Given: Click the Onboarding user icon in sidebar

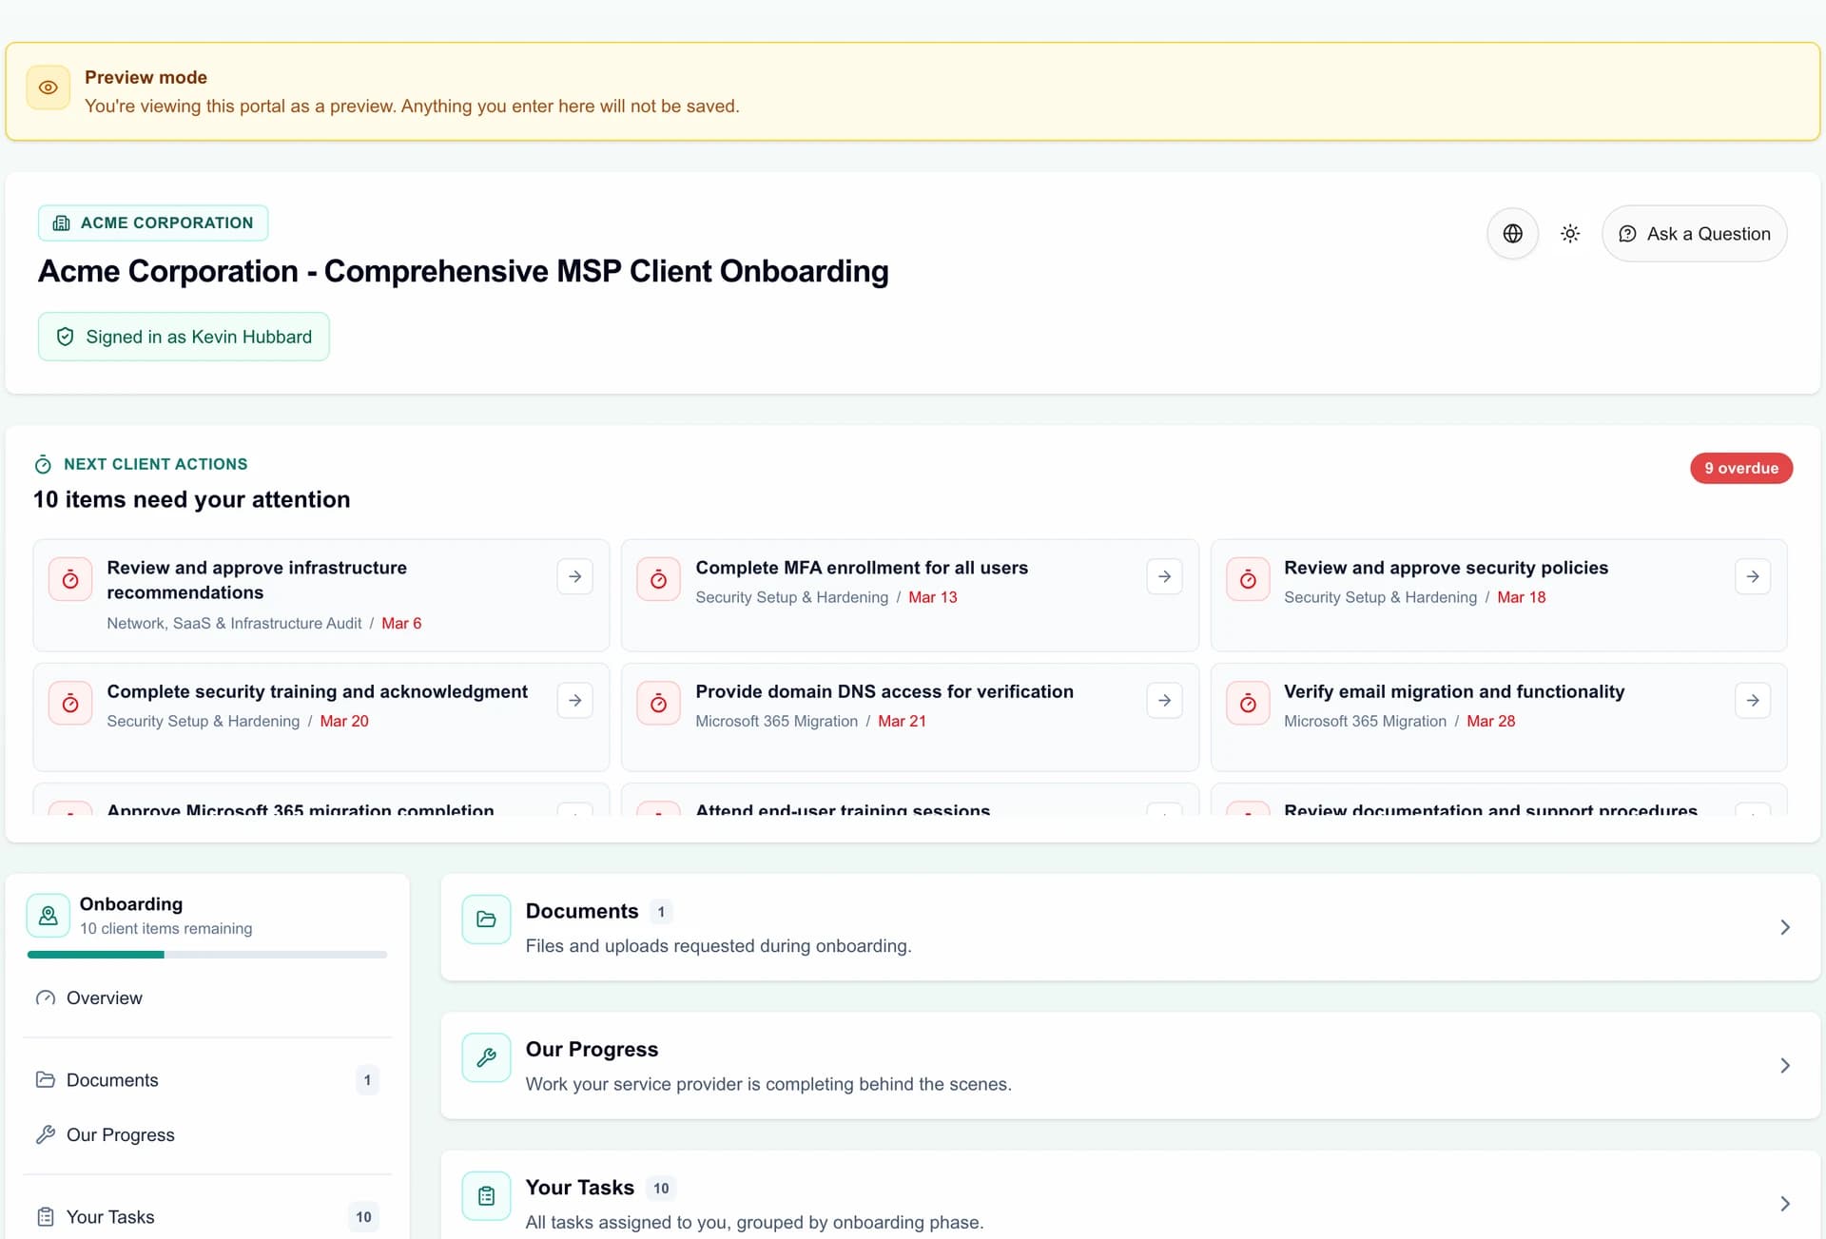Looking at the screenshot, I should 49,916.
